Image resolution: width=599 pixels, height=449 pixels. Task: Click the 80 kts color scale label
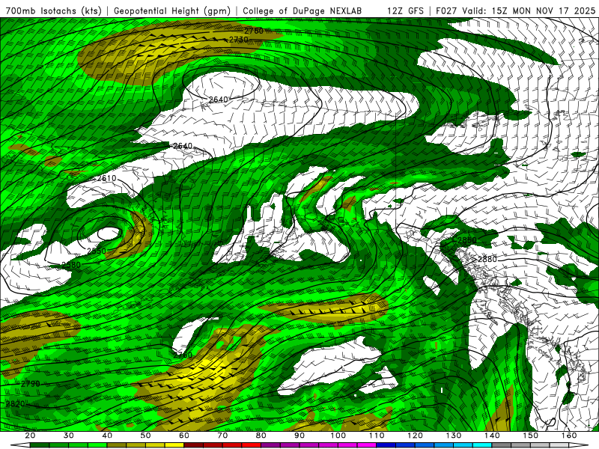point(261,436)
